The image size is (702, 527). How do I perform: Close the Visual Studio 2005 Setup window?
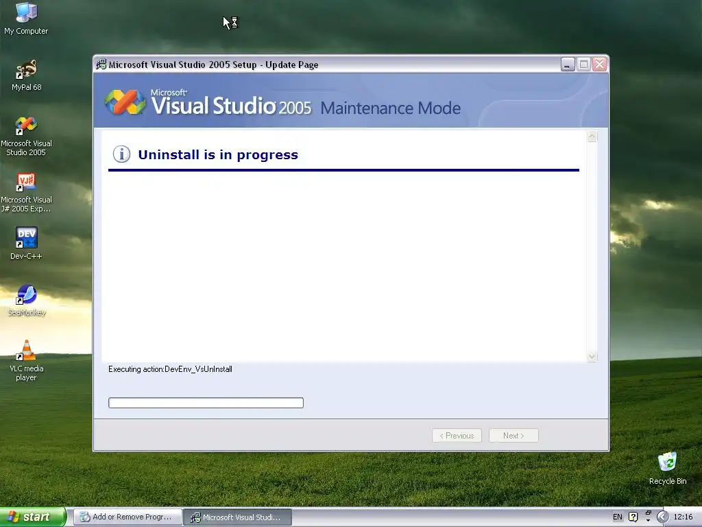[x=599, y=65]
